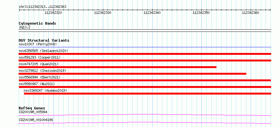This screenshot has width=280, height=127.
Task: Click ruler position 112342340
Action: click(x=152, y=13)
